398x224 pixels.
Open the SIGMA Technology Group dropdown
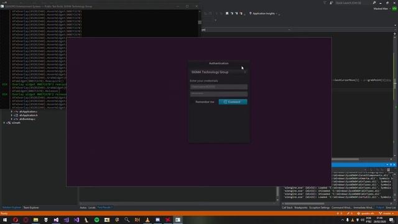tap(218, 72)
